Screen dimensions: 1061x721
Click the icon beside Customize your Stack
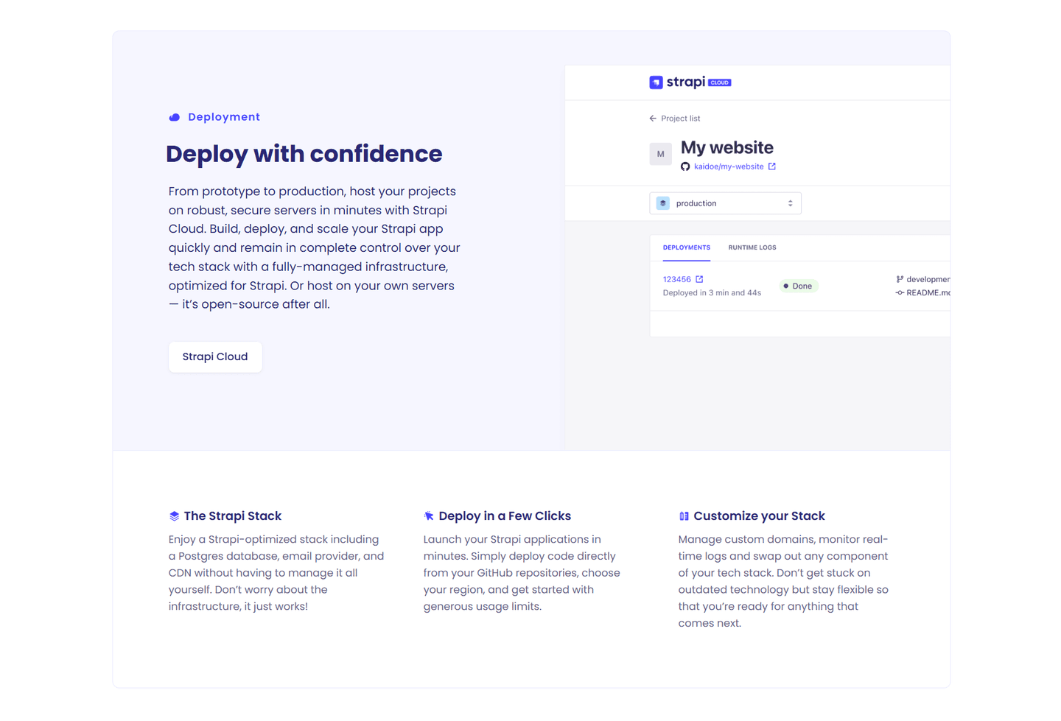tap(684, 516)
